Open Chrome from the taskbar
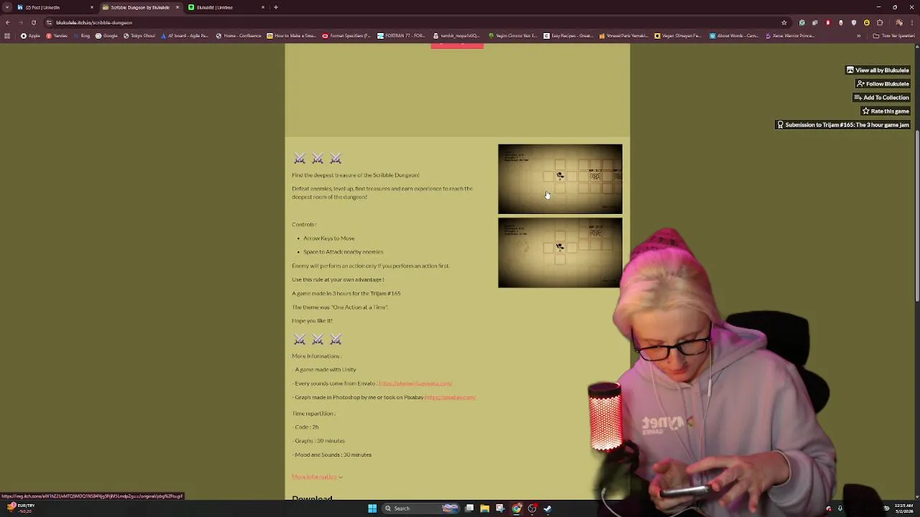The width and height of the screenshot is (920, 517). point(516,508)
